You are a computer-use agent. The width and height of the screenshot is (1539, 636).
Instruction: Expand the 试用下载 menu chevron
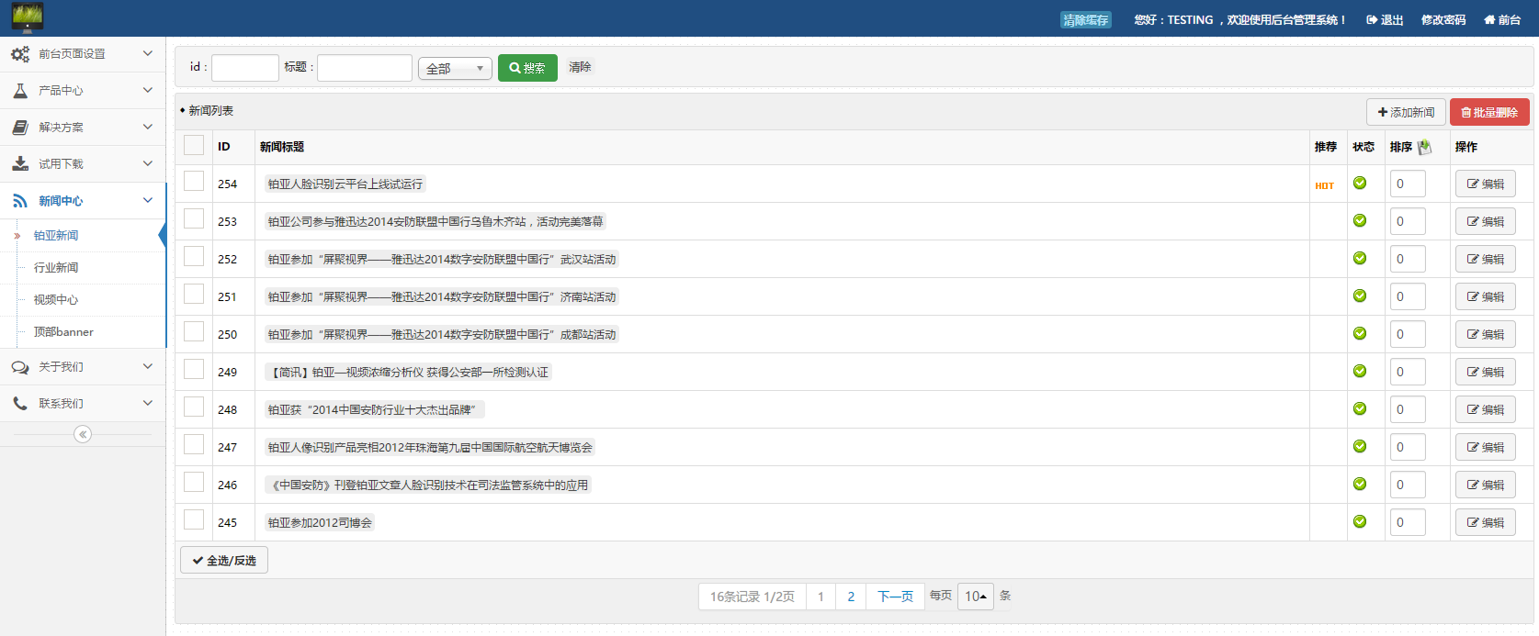pyautogui.click(x=148, y=163)
